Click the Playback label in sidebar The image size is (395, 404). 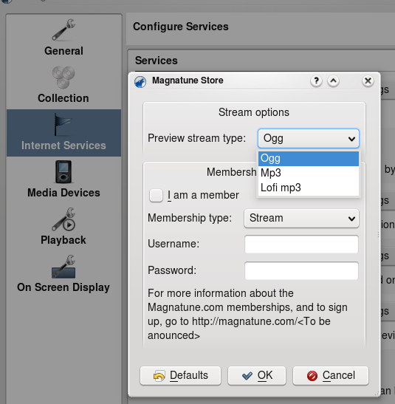tap(63, 240)
